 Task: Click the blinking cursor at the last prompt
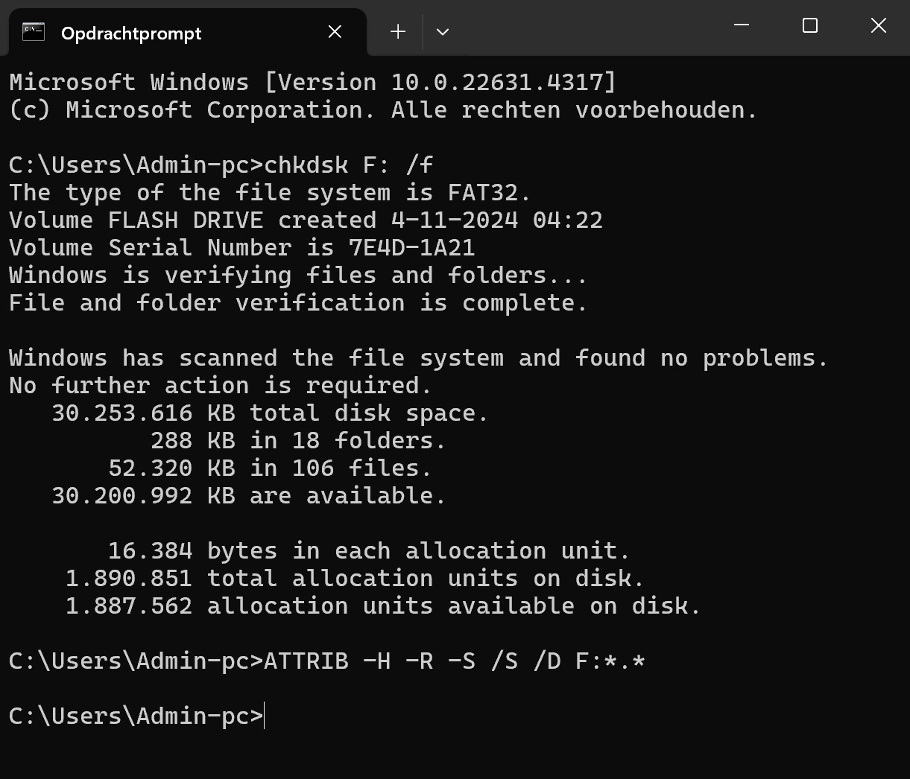coord(265,716)
